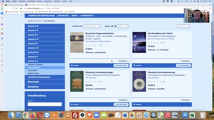This screenshot has height=120, width=214.
Task: Launch Google Chrome from the dock
Action: click(x=25, y=115)
